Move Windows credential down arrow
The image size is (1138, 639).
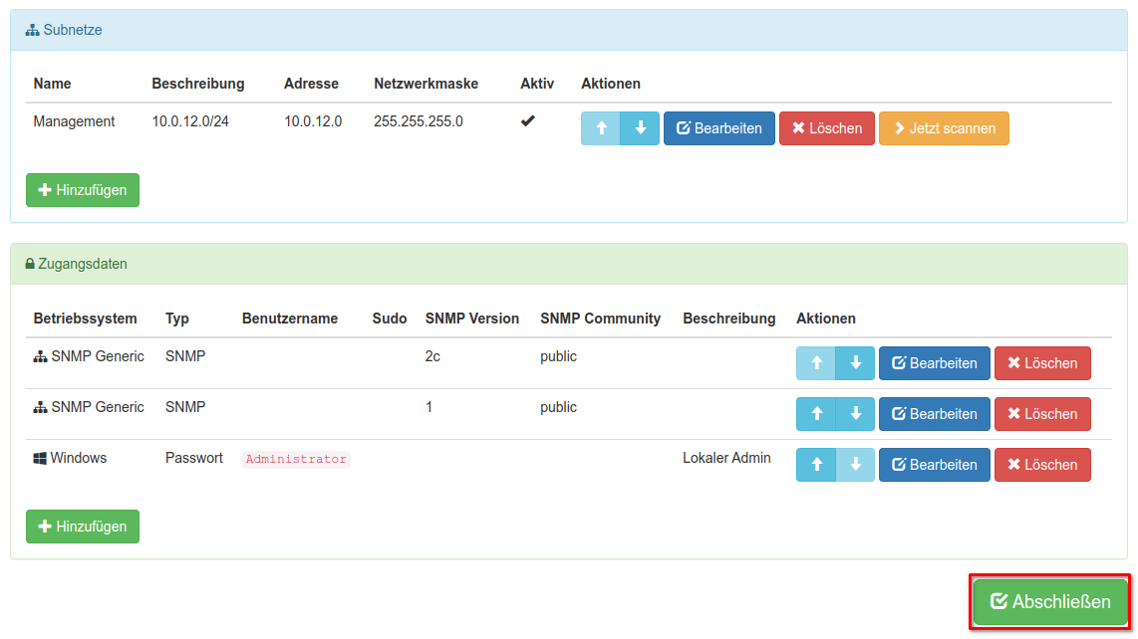(x=855, y=465)
